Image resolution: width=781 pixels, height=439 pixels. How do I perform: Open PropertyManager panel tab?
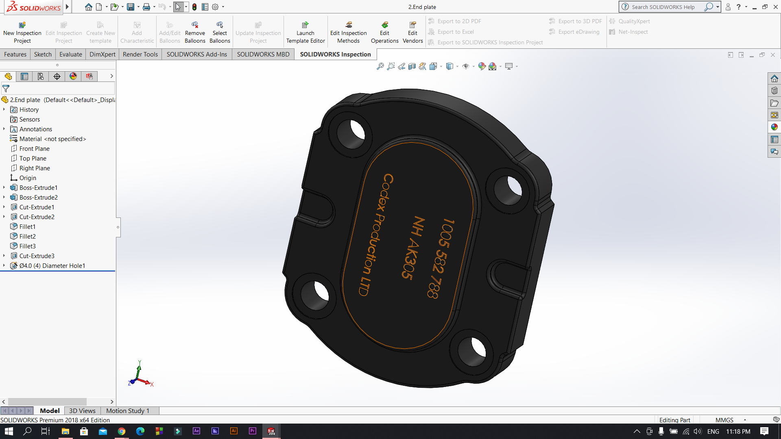[24, 76]
